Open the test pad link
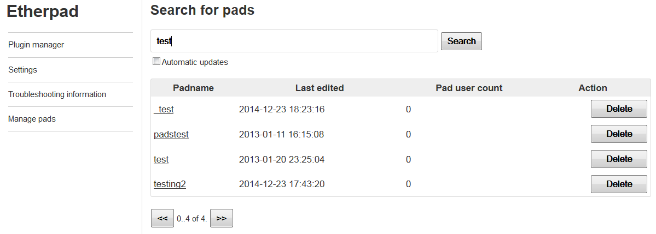Screen dimensions: 656x234 point(161,159)
